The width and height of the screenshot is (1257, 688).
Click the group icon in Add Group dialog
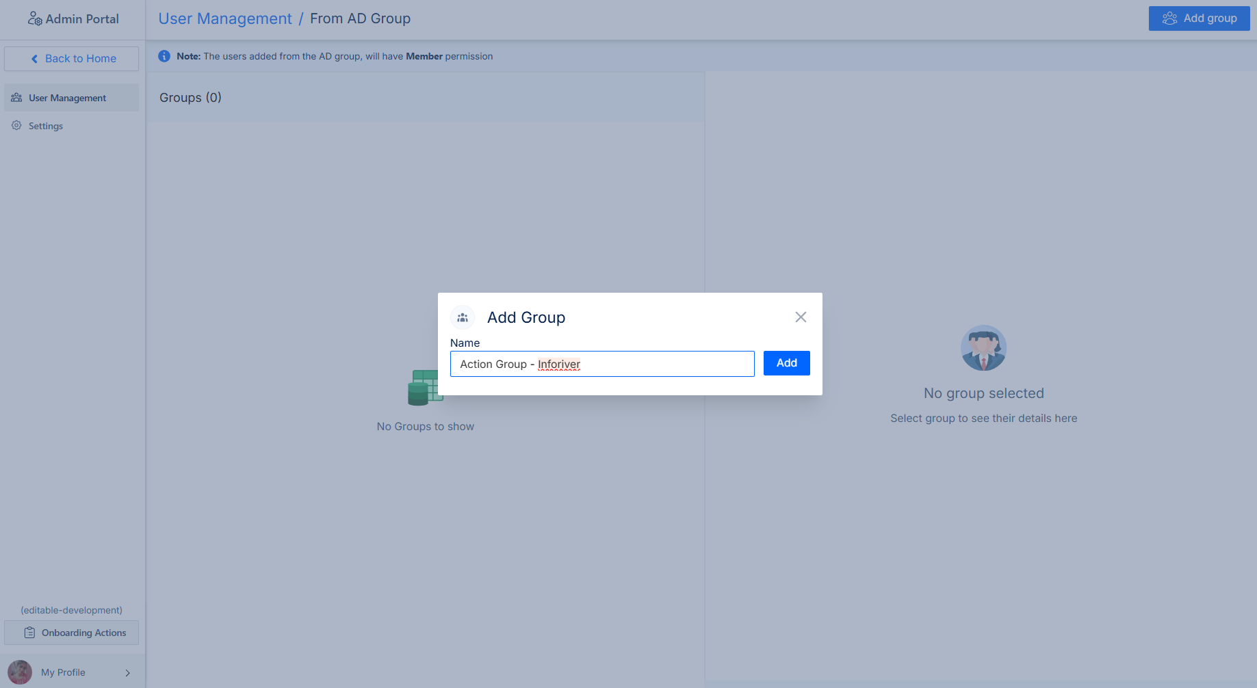463,317
